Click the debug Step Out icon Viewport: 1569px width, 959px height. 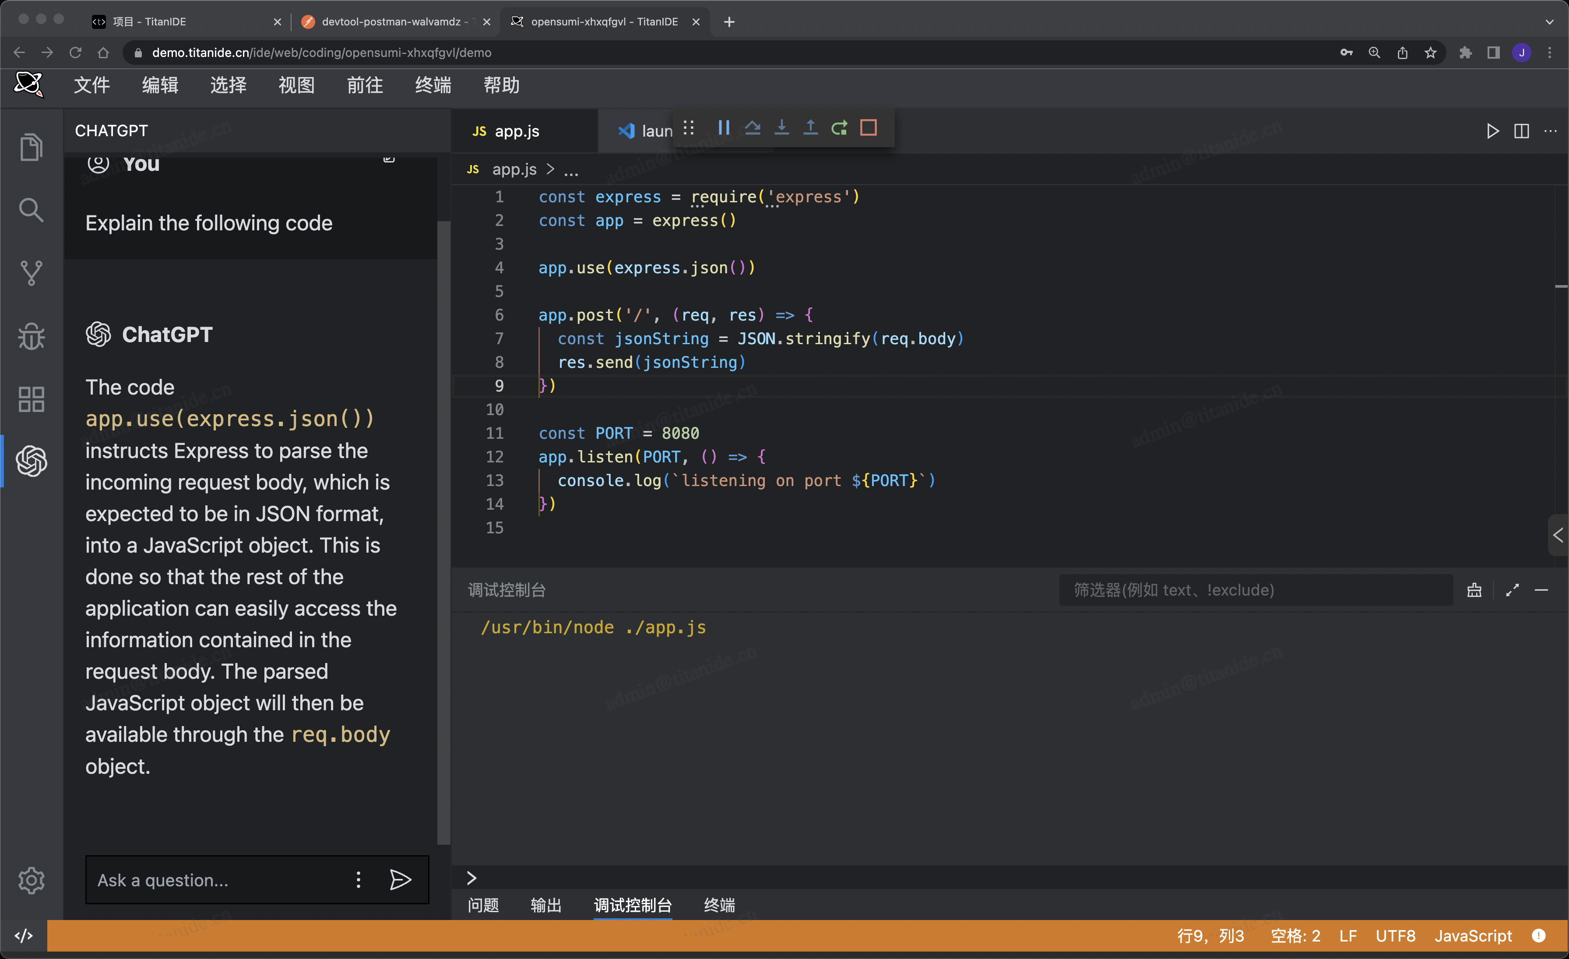pyautogui.click(x=810, y=128)
